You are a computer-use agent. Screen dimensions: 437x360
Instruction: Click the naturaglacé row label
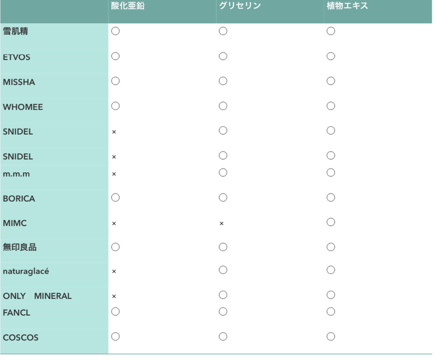[x=26, y=271]
